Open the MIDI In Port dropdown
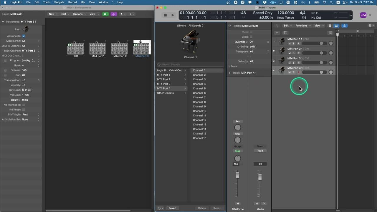The height and width of the screenshot is (212, 377). coord(31,41)
